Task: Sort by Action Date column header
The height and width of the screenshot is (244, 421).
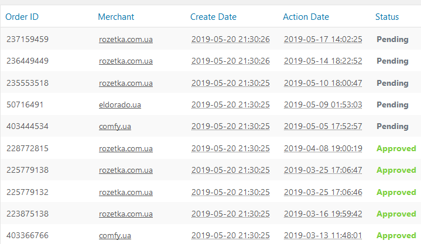Action: pyautogui.click(x=306, y=17)
